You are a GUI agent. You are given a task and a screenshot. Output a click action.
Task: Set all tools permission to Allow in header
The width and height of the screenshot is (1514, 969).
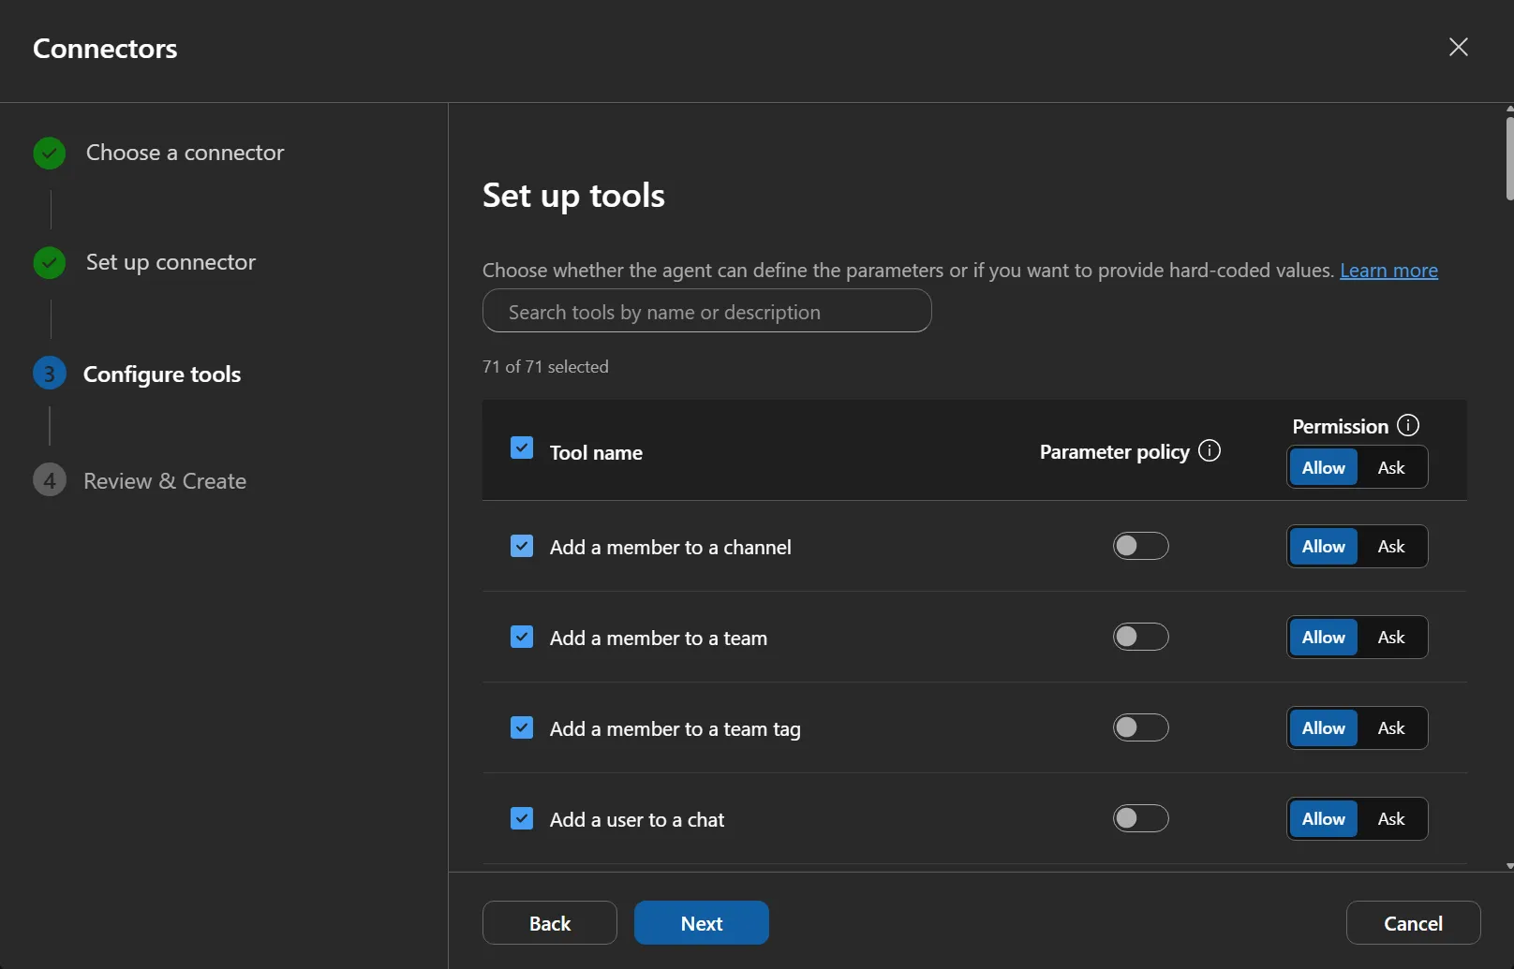[x=1323, y=467]
